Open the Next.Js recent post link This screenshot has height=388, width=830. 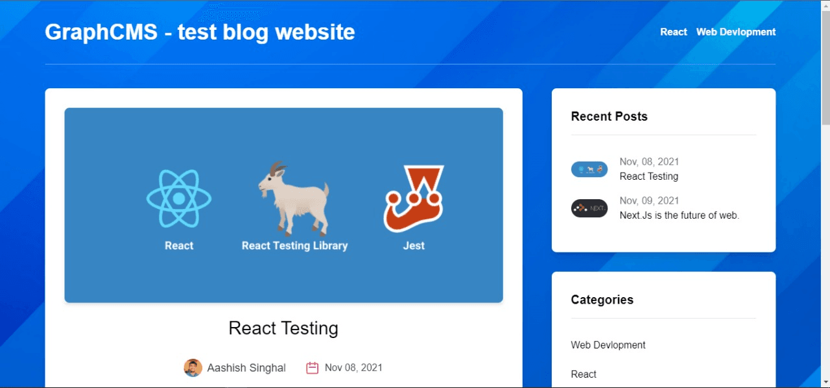679,215
